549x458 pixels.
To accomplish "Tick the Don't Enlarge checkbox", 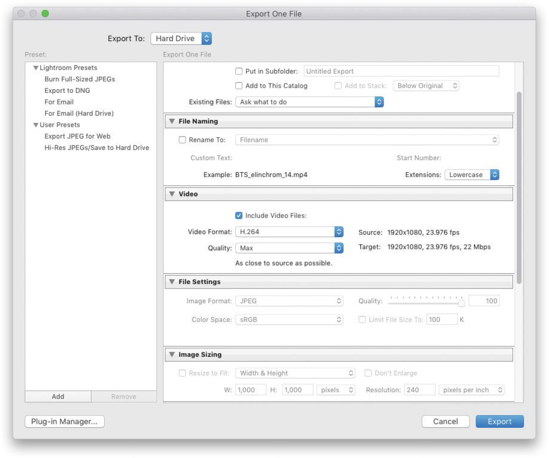I will [x=368, y=373].
